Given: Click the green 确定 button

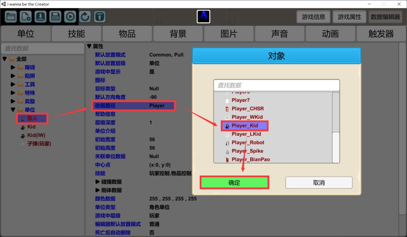Looking at the screenshot, I should 234,183.
